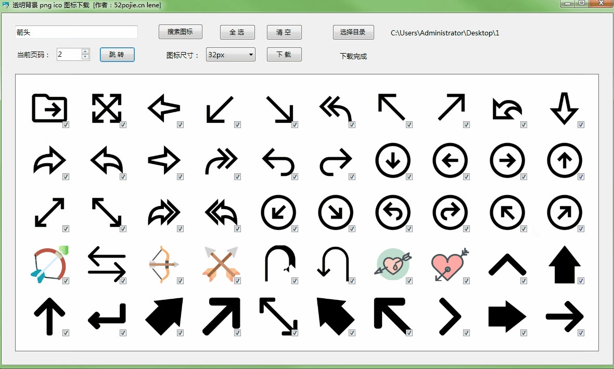The image size is (614, 369).
Task: Select the left-right swap arrows icon
Action: tap(107, 264)
